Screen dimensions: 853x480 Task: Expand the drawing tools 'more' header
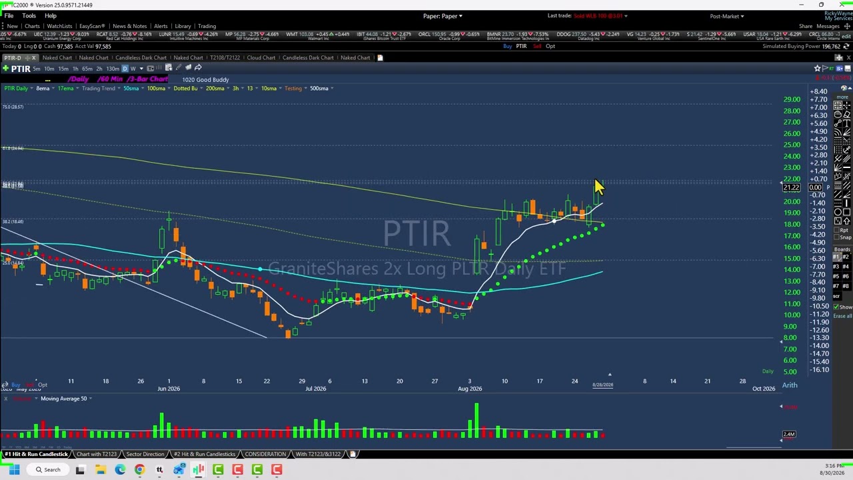click(842, 97)
